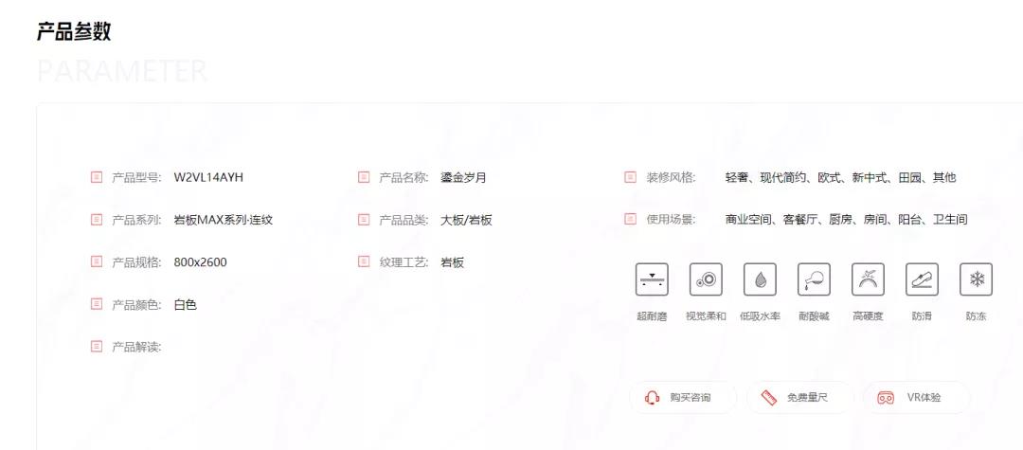Click the VR goggles icon
Image resolution: width=1023 pixels, height=450 pixels.
pos(886,398)
